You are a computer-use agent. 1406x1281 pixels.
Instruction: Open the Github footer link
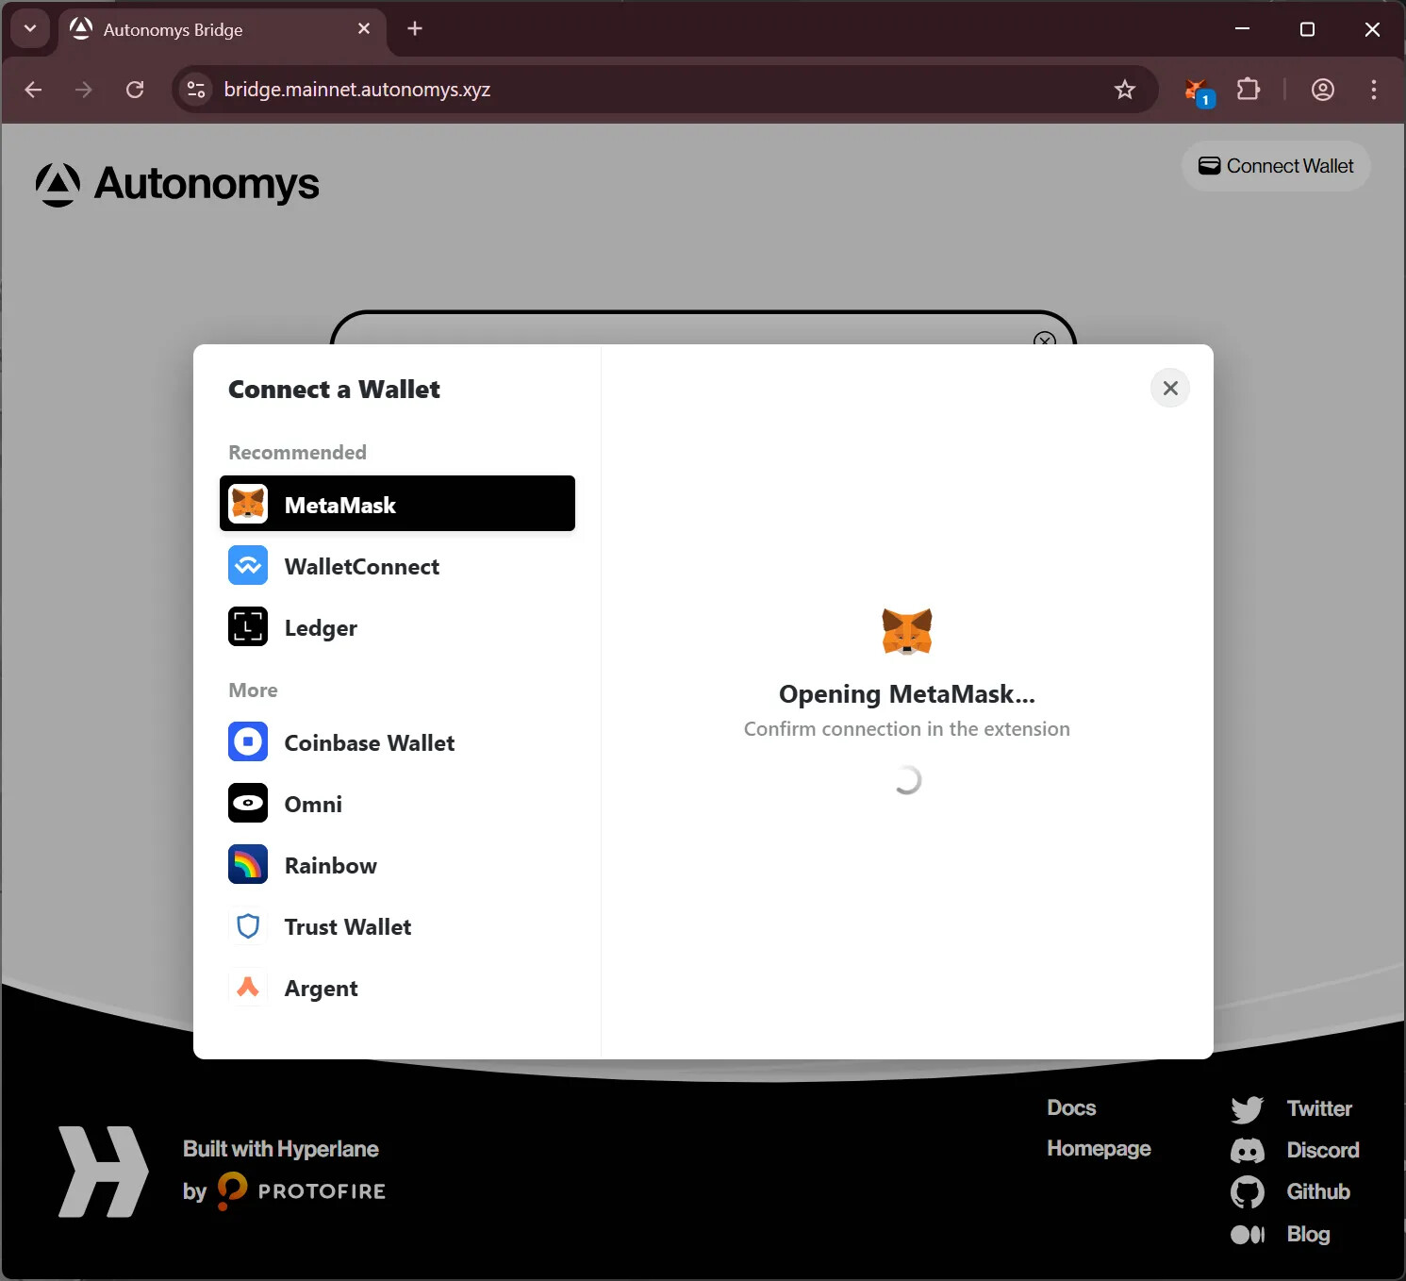pos(1318,1191)
